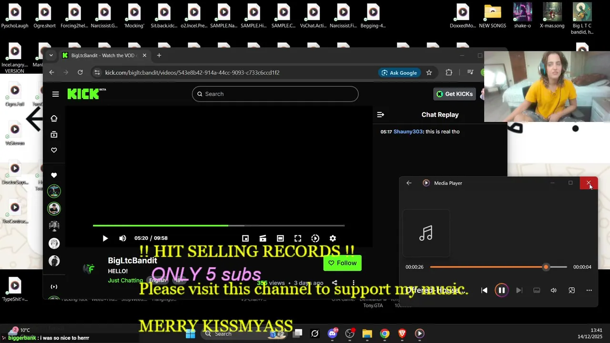Collapse the Chat Replay panel
The width and height of the screenshot is (610, 343).
380,115
